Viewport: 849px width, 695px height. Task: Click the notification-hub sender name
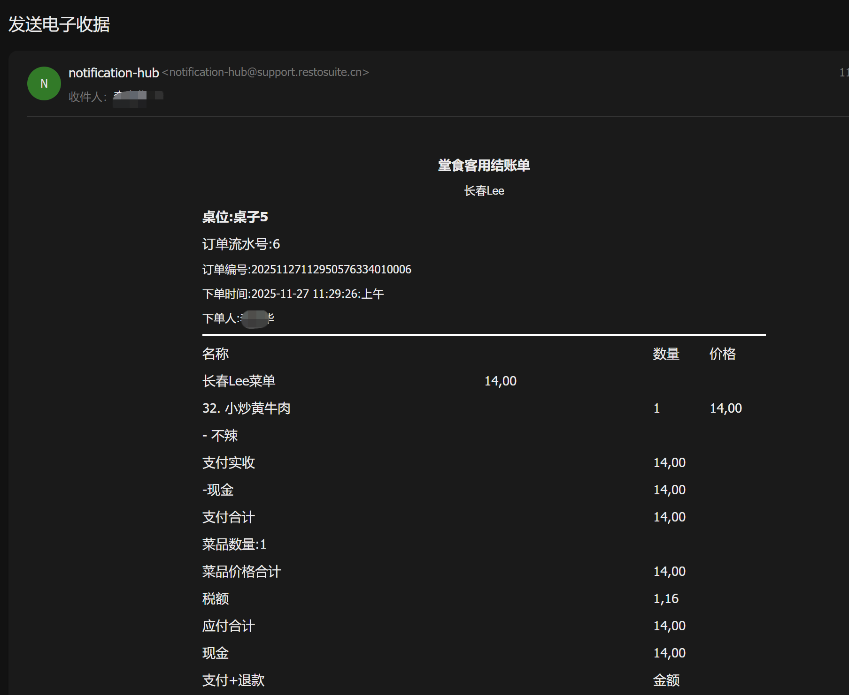coord(114,73)
